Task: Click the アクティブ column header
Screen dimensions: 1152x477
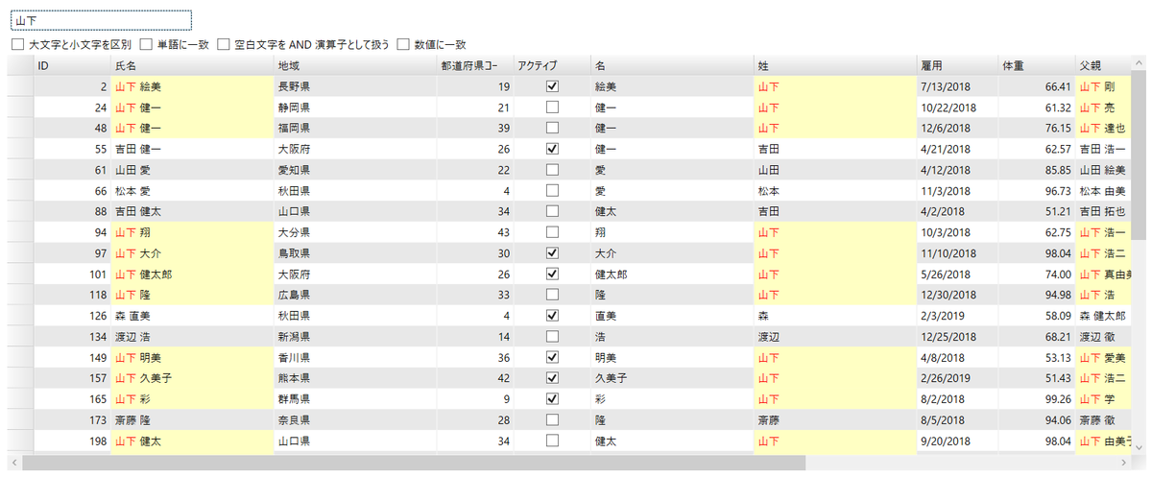Action: click(x=551, y=65)
